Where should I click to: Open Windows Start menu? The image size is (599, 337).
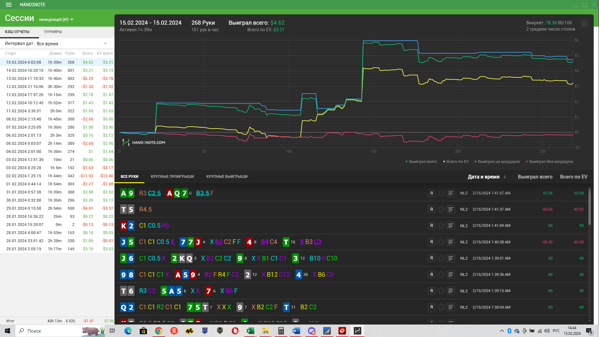7,331
